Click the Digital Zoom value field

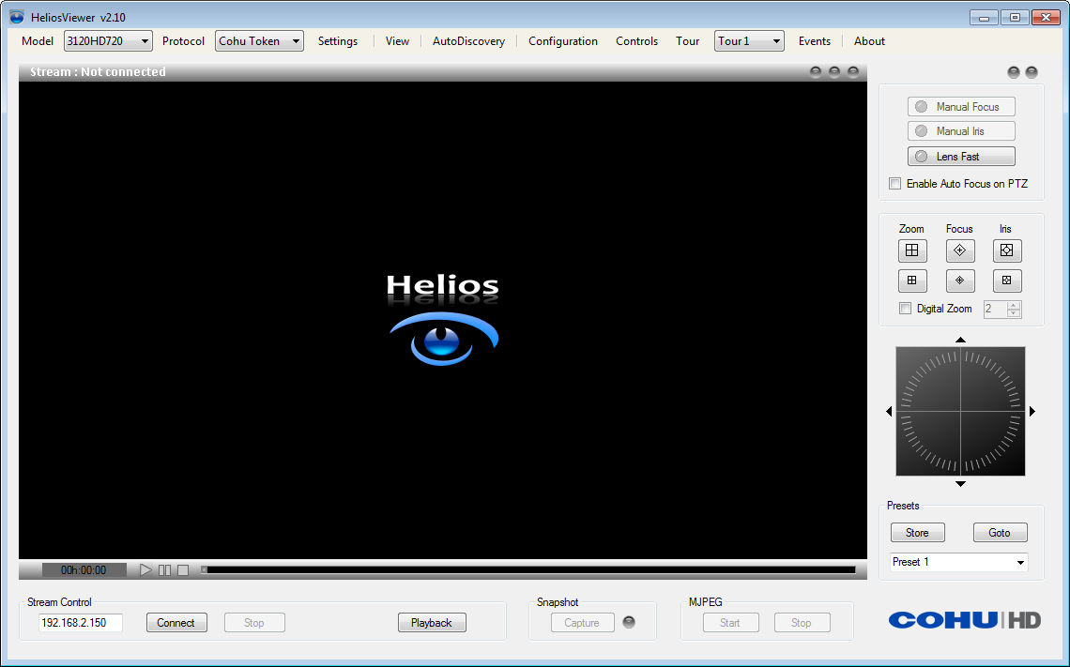click(x=996, y=309)
